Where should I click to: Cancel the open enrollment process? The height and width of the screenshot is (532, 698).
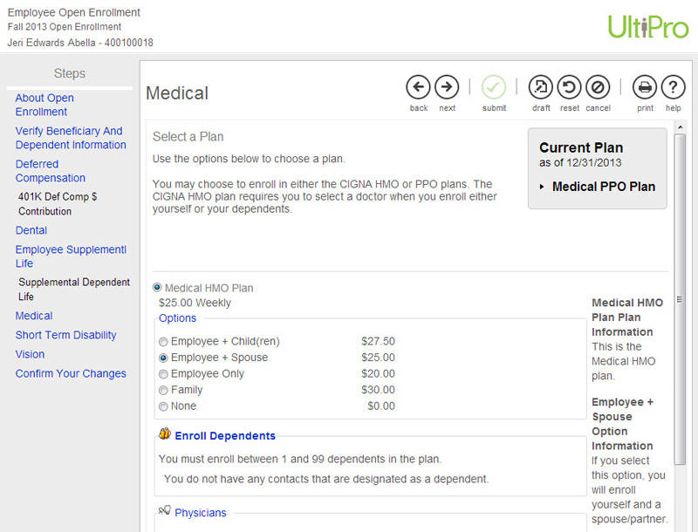(598, 87)
